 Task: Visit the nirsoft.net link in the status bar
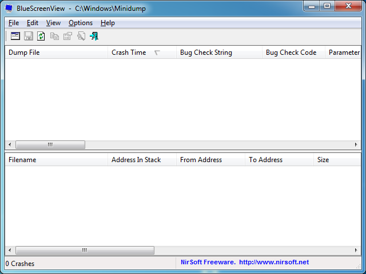pyautogui.click(x=274, y=262)
